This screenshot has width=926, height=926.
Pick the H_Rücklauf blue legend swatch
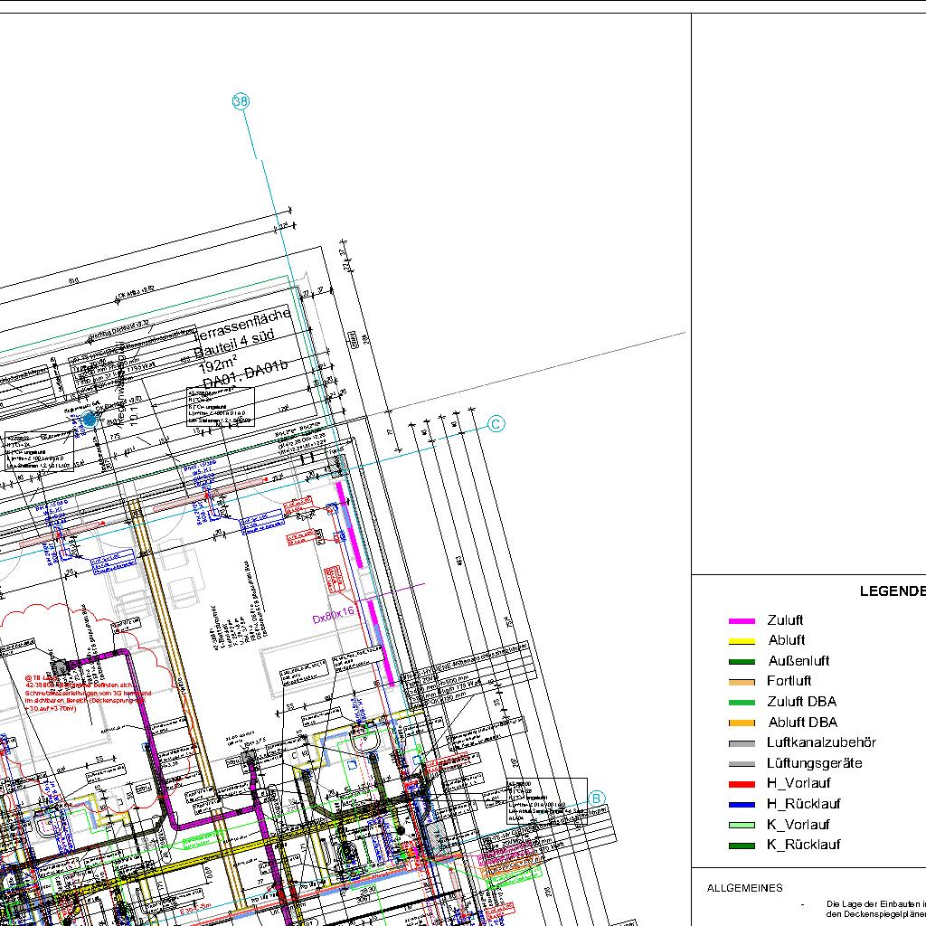742,804
